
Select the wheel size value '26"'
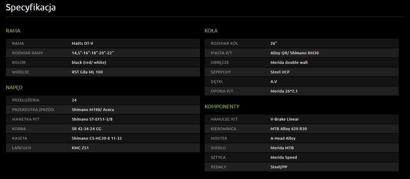click(273, 43)
